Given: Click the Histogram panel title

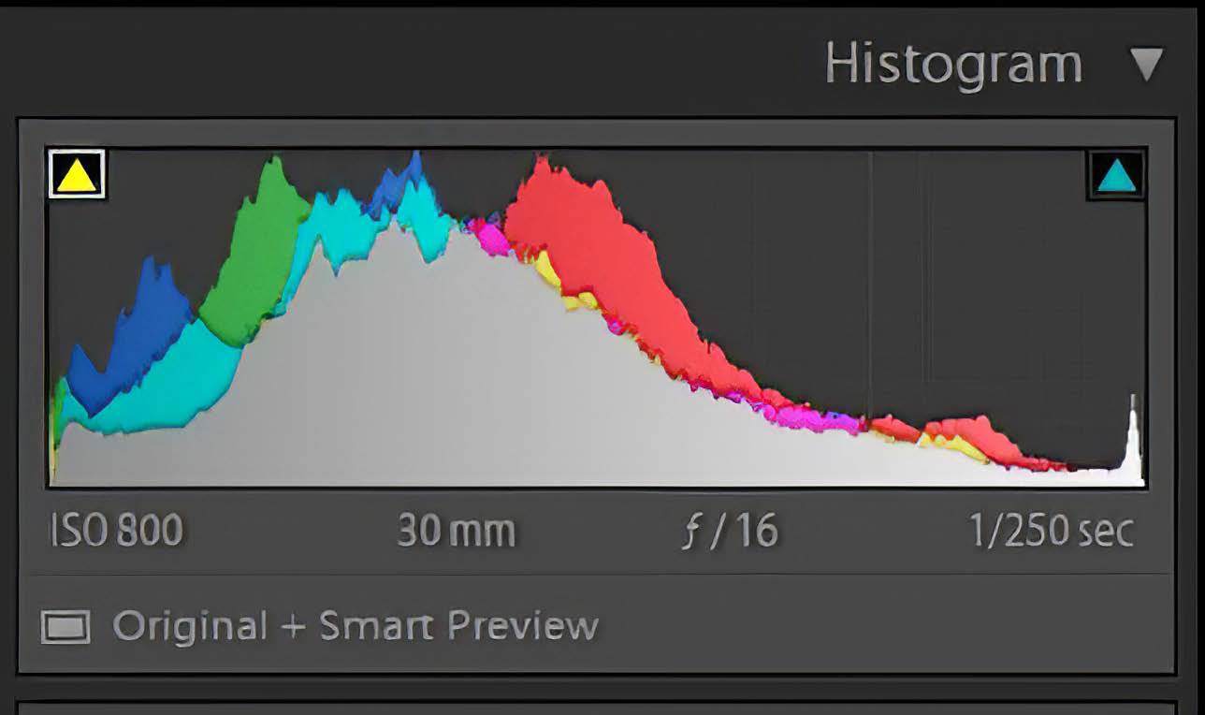Looking at the screenshot, I should click(952, 65).
